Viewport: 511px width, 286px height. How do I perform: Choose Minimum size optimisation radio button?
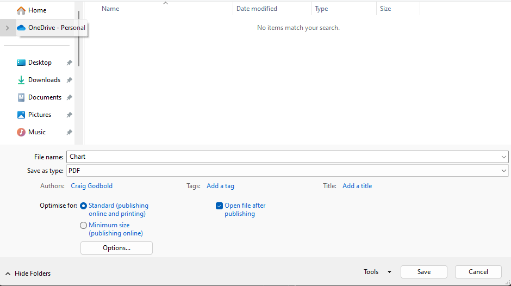[83, 225]
